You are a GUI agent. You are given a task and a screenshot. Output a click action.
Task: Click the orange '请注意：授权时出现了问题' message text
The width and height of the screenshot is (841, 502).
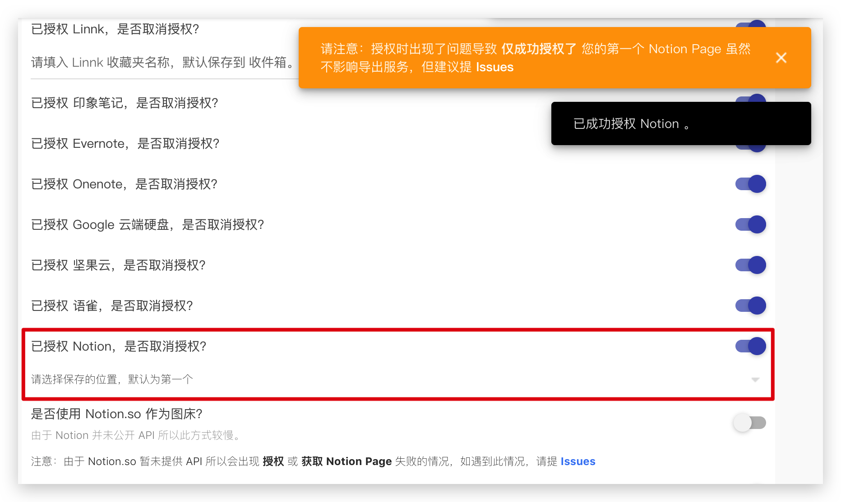pyautogui.click(x=536, y=58)
